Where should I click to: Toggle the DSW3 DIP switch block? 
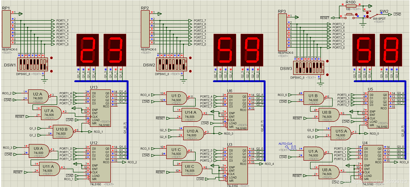[308, 68]
